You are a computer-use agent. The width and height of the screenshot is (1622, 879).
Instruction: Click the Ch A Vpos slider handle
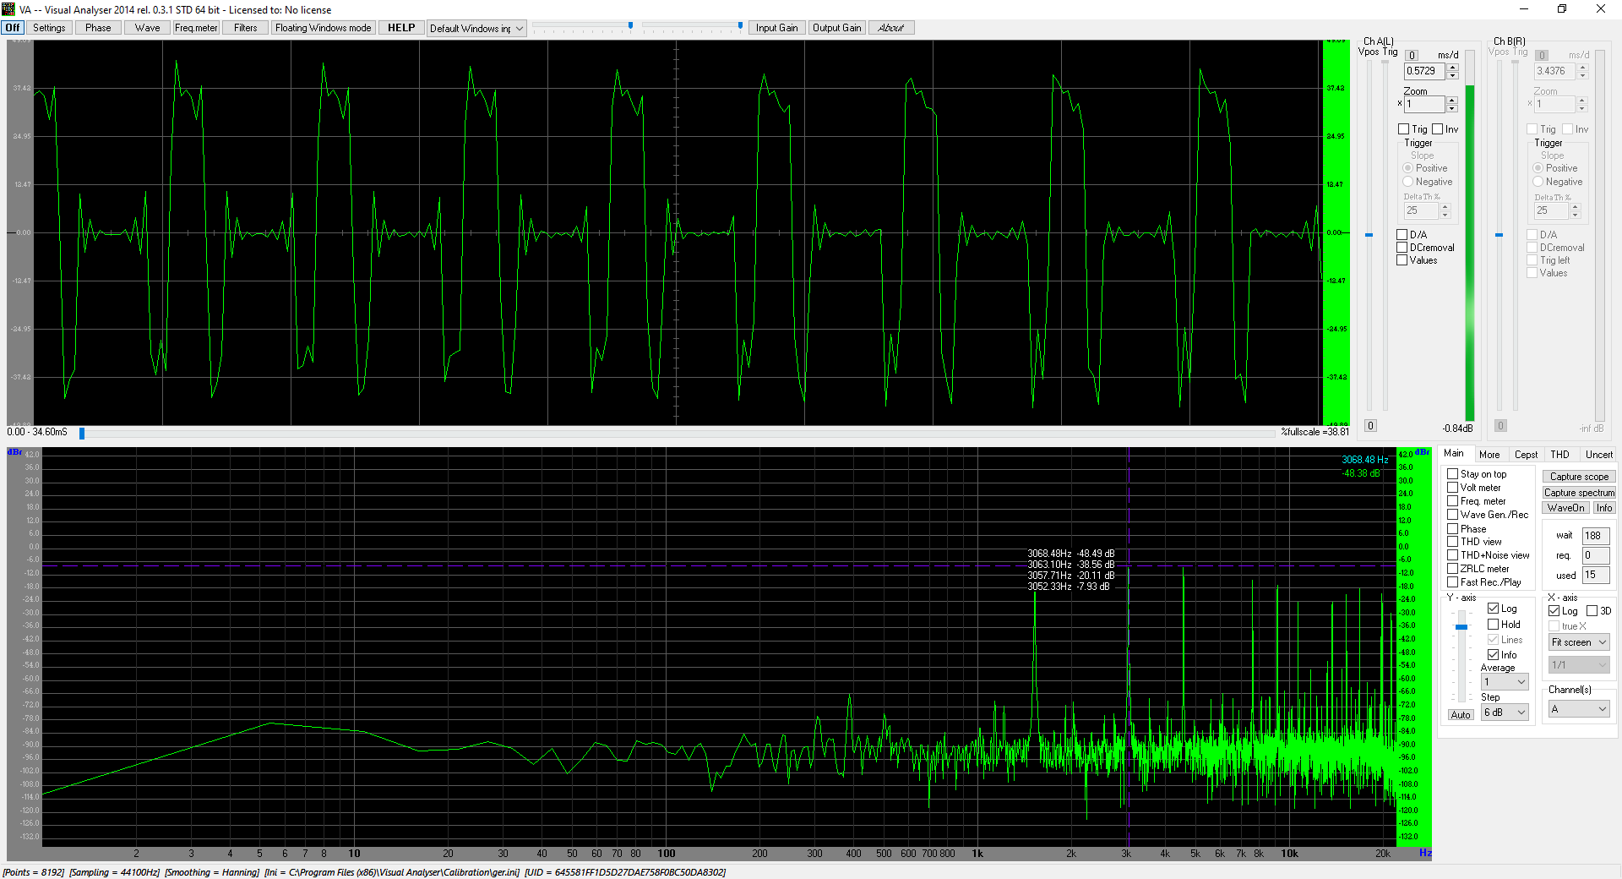pos(1369,235)
